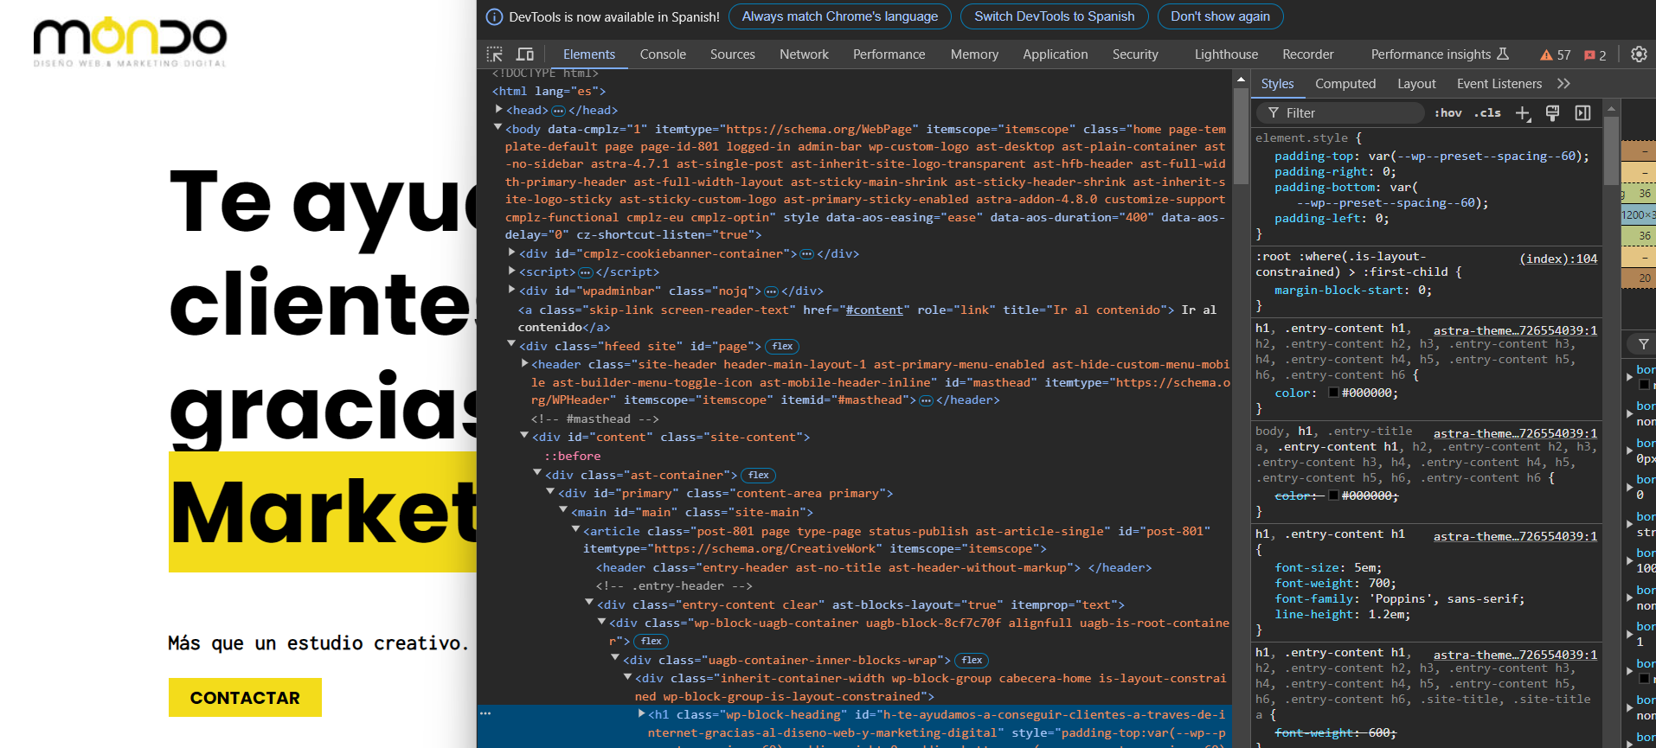The image size is (1656, 748).
Task: Toggle the .hov element state button
Action: [1447, 113]
